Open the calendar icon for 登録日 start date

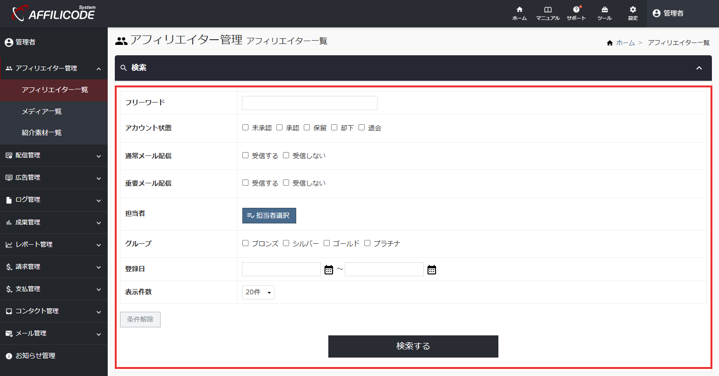pos(329,269)
